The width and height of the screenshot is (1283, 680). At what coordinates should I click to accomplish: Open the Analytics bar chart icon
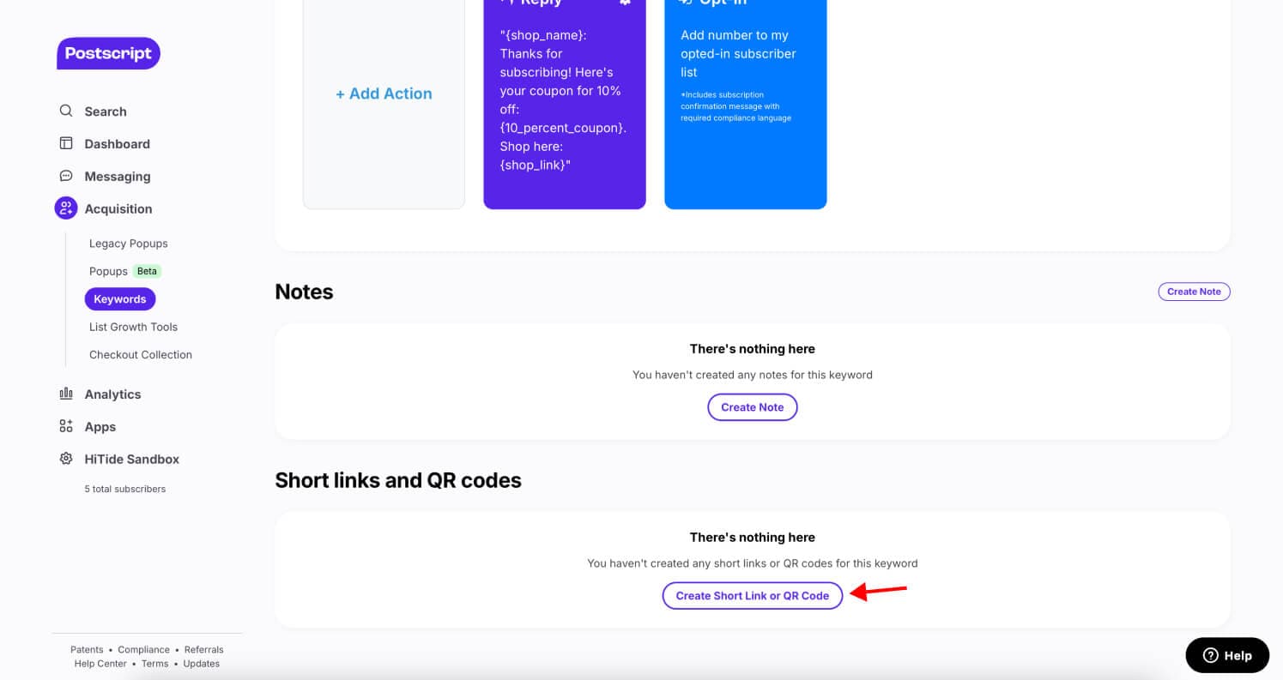click(x=66, y=394)
